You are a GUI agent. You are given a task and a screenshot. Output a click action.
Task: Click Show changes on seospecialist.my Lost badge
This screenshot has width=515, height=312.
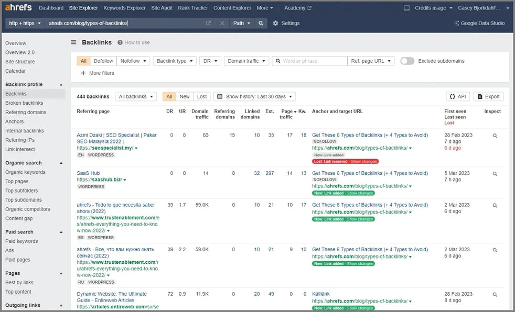[x=363, y=162]
